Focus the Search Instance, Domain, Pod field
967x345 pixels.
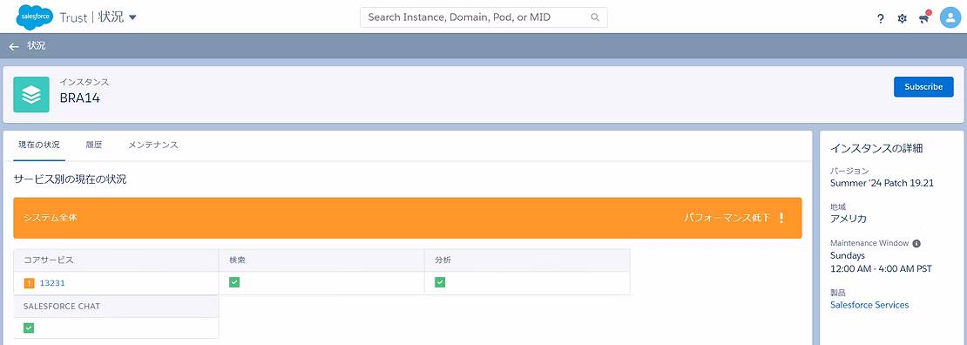[483, 17]
